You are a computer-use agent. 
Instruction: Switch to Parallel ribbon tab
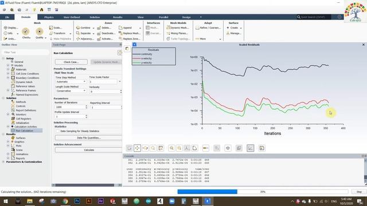163,17
